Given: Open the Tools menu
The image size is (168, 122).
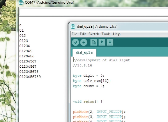Looking at the screenshot, I should coord(106,34).
